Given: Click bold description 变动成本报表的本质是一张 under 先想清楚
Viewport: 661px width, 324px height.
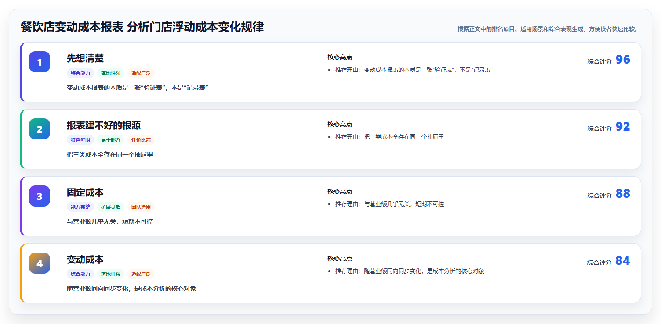Looking at the screenshot, I should (138, 88).
